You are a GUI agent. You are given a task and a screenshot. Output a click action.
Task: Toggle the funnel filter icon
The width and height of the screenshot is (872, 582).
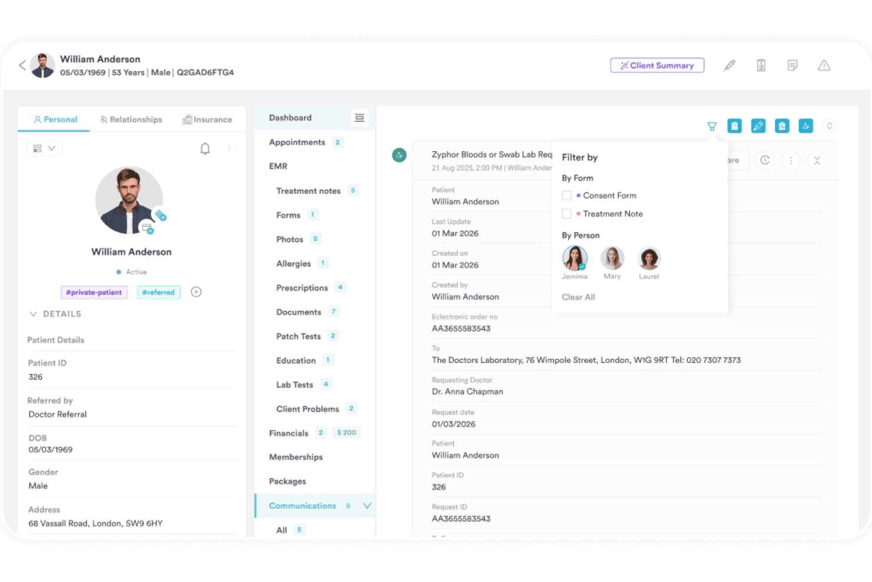point(712,126)
